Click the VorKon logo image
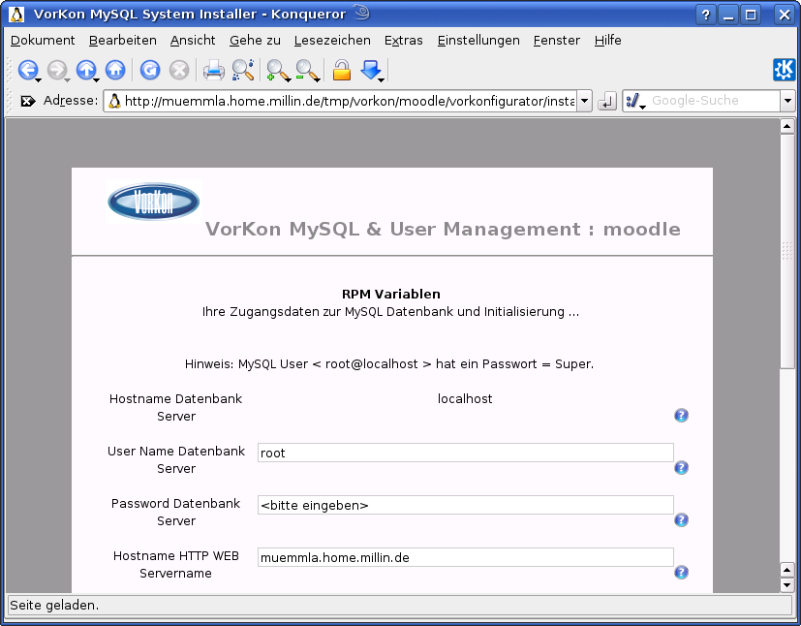 [154, 202]
